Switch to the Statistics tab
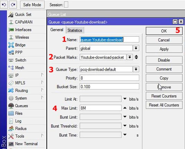Viewport: 185px width, 149px height. coord(75,30)
